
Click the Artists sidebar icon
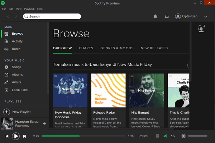point(6,82)
